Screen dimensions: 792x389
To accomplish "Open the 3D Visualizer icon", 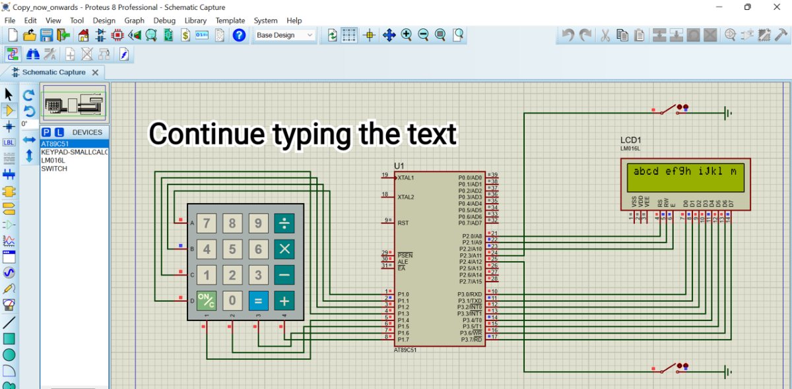I will tap(135, 35).
